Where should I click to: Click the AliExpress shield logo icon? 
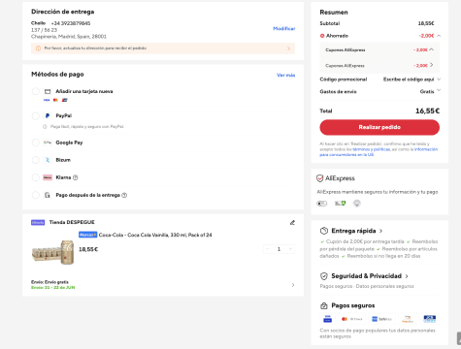(319, 178)
